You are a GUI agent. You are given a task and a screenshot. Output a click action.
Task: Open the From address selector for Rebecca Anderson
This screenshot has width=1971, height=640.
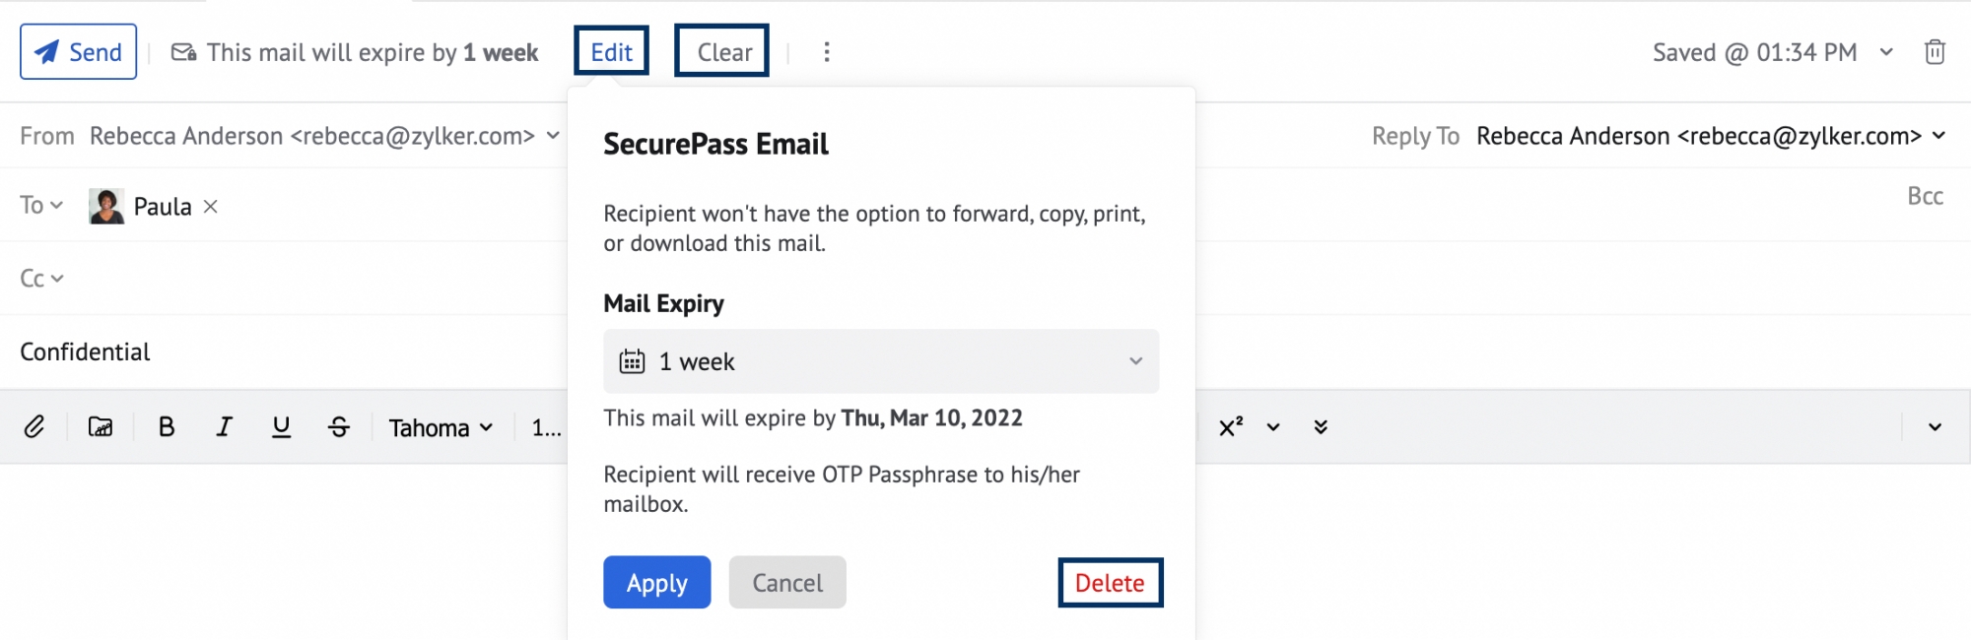click(x=551, y=136)
